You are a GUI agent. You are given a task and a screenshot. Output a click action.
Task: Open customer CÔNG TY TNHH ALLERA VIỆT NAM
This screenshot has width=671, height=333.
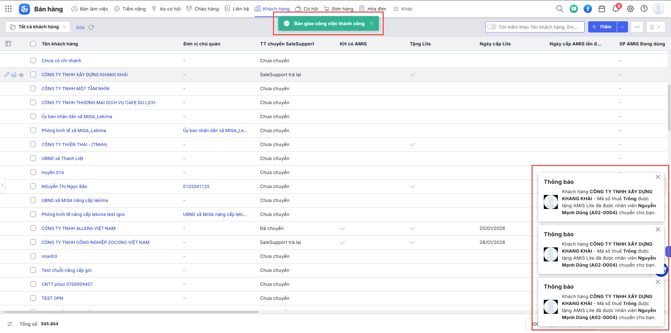78,228
